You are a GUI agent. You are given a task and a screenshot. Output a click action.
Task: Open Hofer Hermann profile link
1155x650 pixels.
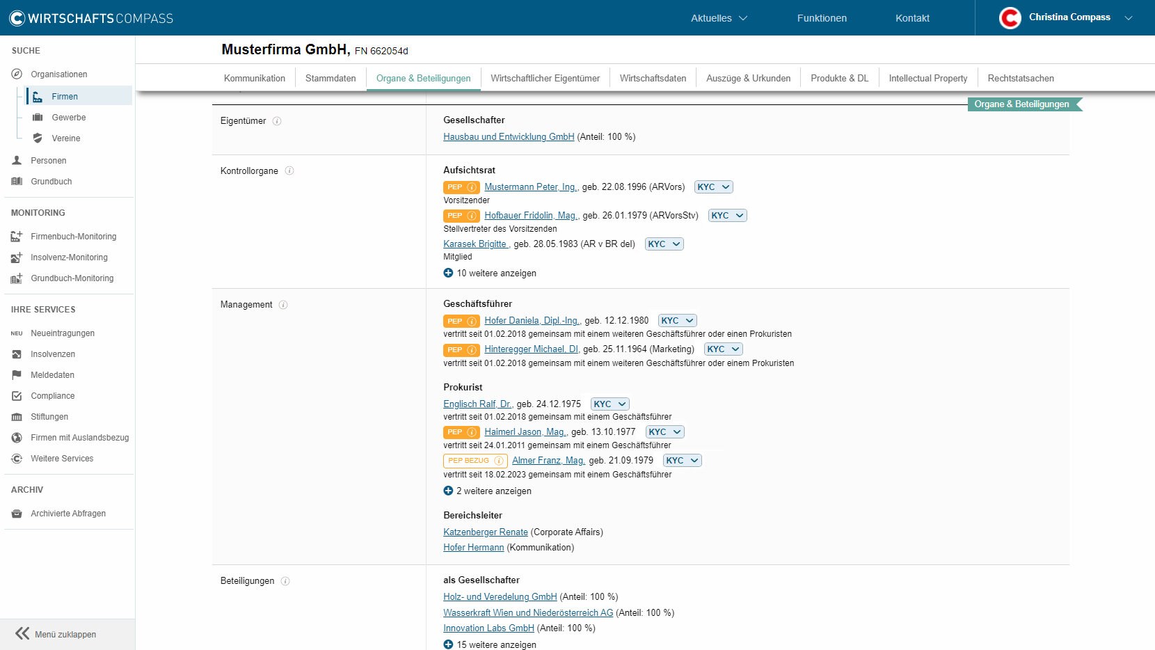(x=473, y=548)
